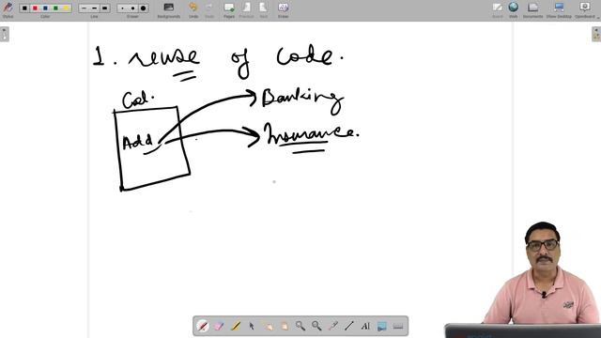Select the Zoom in magnifier
The width and height of the screenshot is (601, 338).
[300, 326]
